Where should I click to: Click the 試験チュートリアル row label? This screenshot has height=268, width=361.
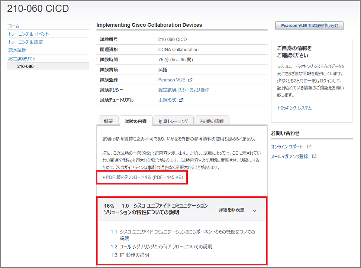117,100
